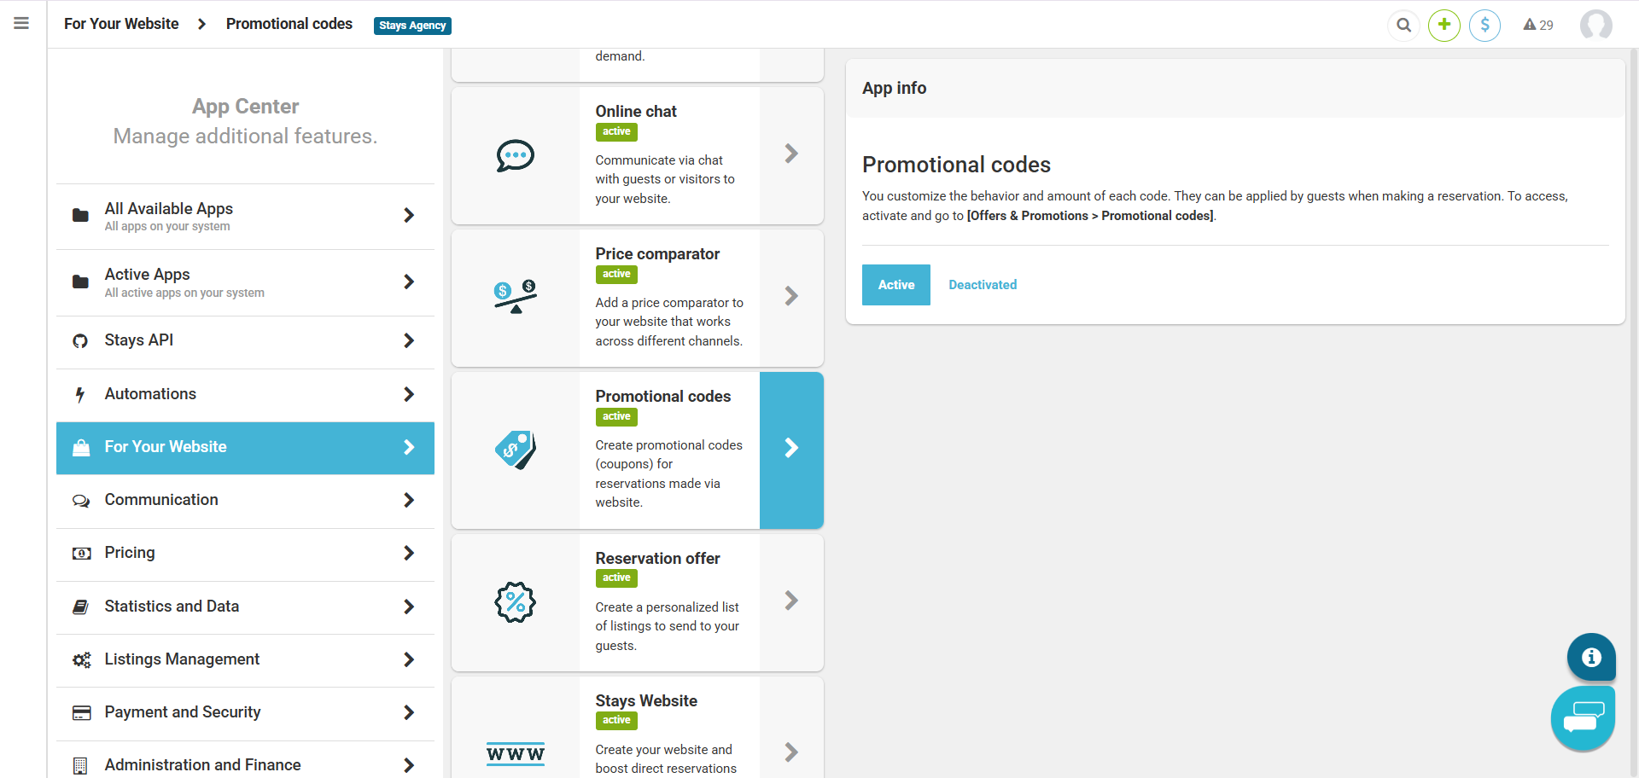The width and height of the screenshot is (1639, 778).
Task: Click the All Available Apps folder icon
Action: point(80,215)
